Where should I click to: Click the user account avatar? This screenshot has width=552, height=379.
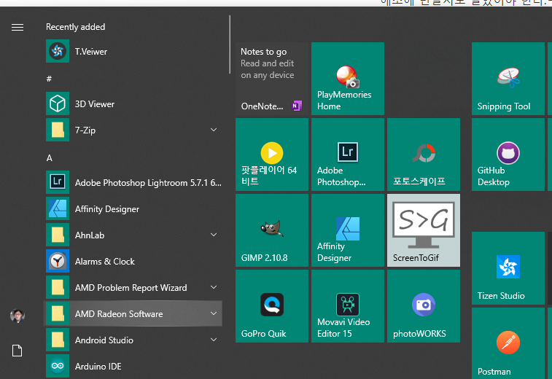point(18,316)
